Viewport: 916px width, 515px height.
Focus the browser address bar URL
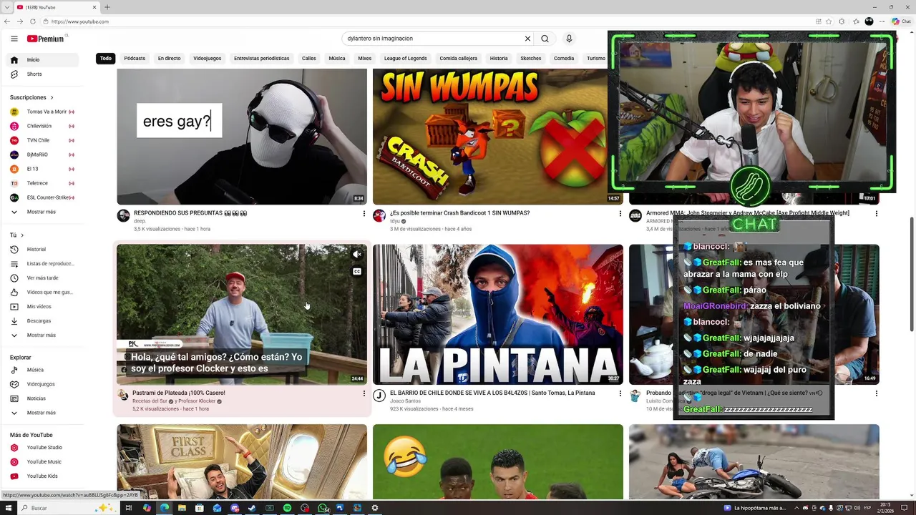click(80, 21)
